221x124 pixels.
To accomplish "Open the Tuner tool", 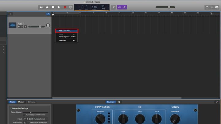I will coord(113,7).
